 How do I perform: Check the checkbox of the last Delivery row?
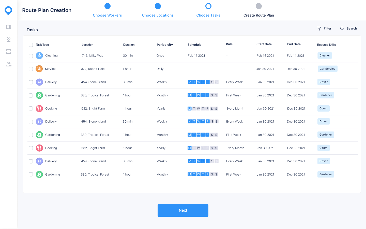(31, 161)
